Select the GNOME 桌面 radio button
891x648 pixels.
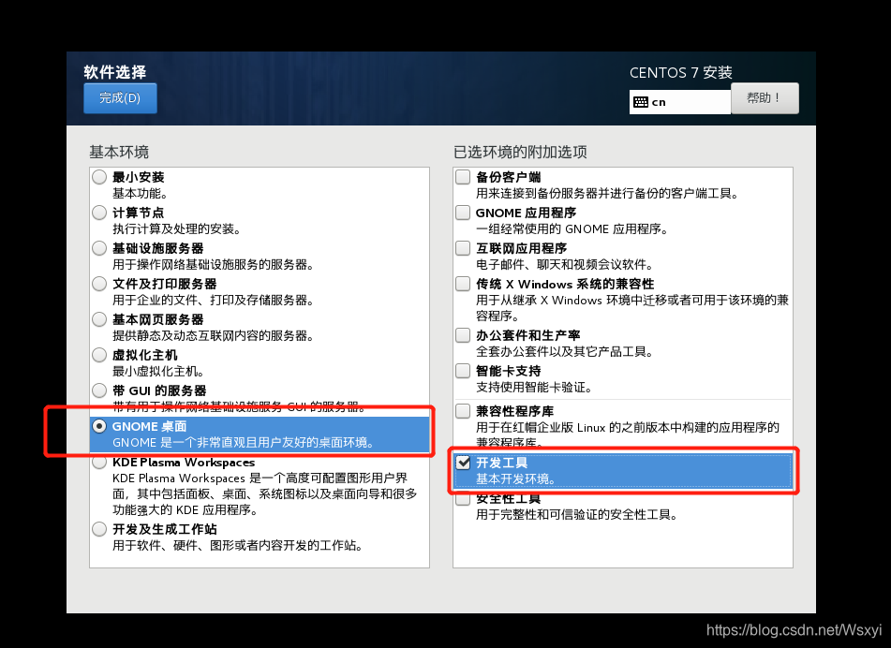[x=99, y=426]
